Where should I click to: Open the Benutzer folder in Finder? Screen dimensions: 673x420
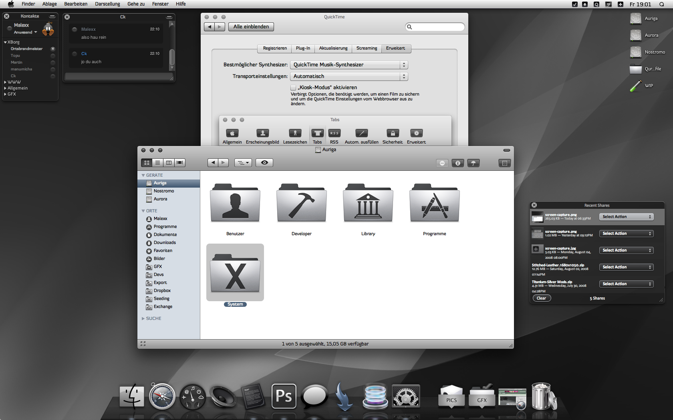pos(235,203)
